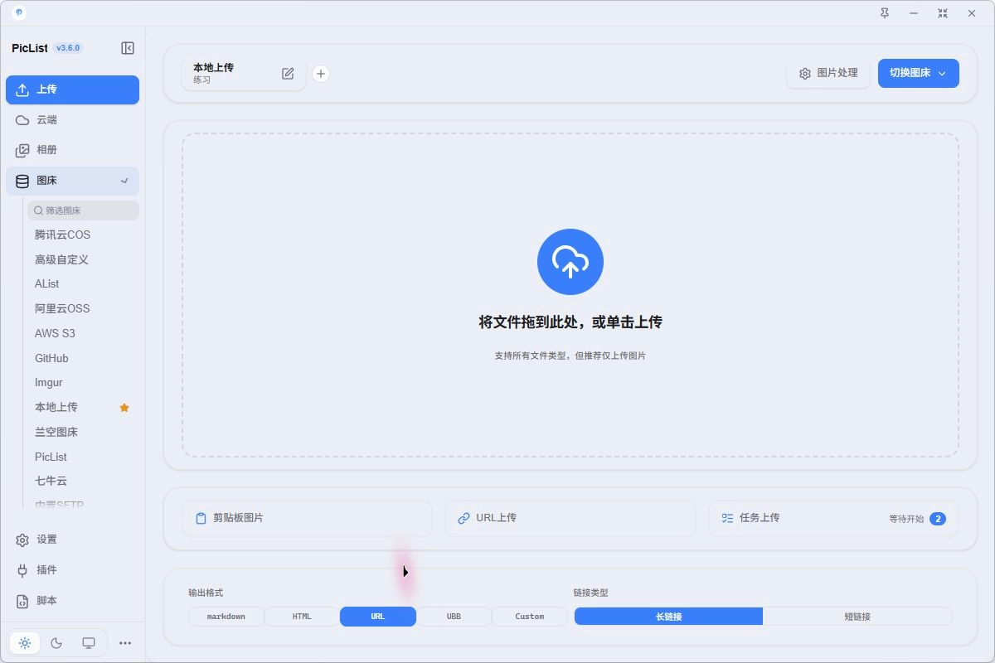Screen dimensions: 995x663
Task: Go to the 云端 cloud section
Action: [x=72, y=120]
